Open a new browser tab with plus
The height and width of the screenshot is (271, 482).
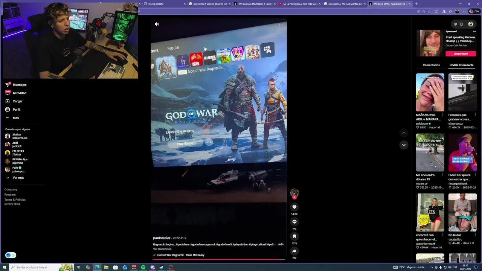[x=416, y=4]
